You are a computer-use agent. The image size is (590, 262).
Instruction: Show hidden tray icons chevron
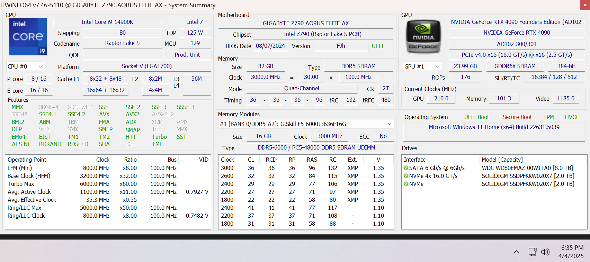(x=516, y=252)
